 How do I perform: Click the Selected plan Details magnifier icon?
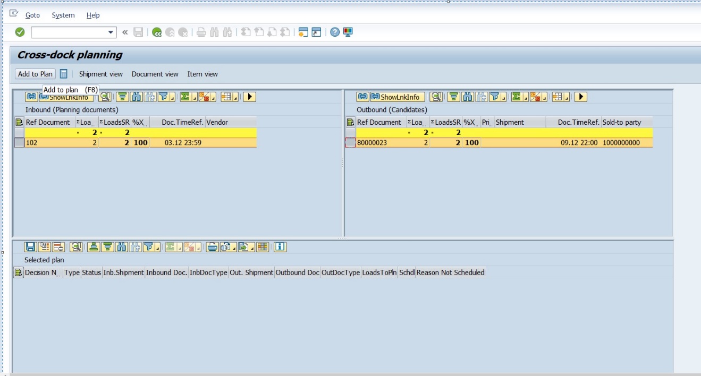(76, 247)
